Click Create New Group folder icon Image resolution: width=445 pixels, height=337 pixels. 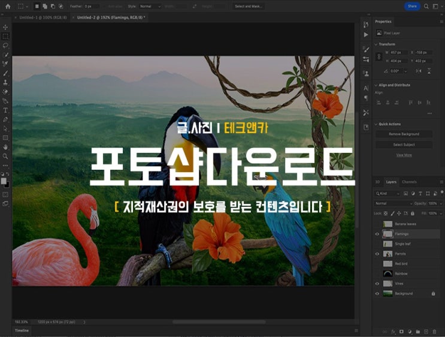418,332
